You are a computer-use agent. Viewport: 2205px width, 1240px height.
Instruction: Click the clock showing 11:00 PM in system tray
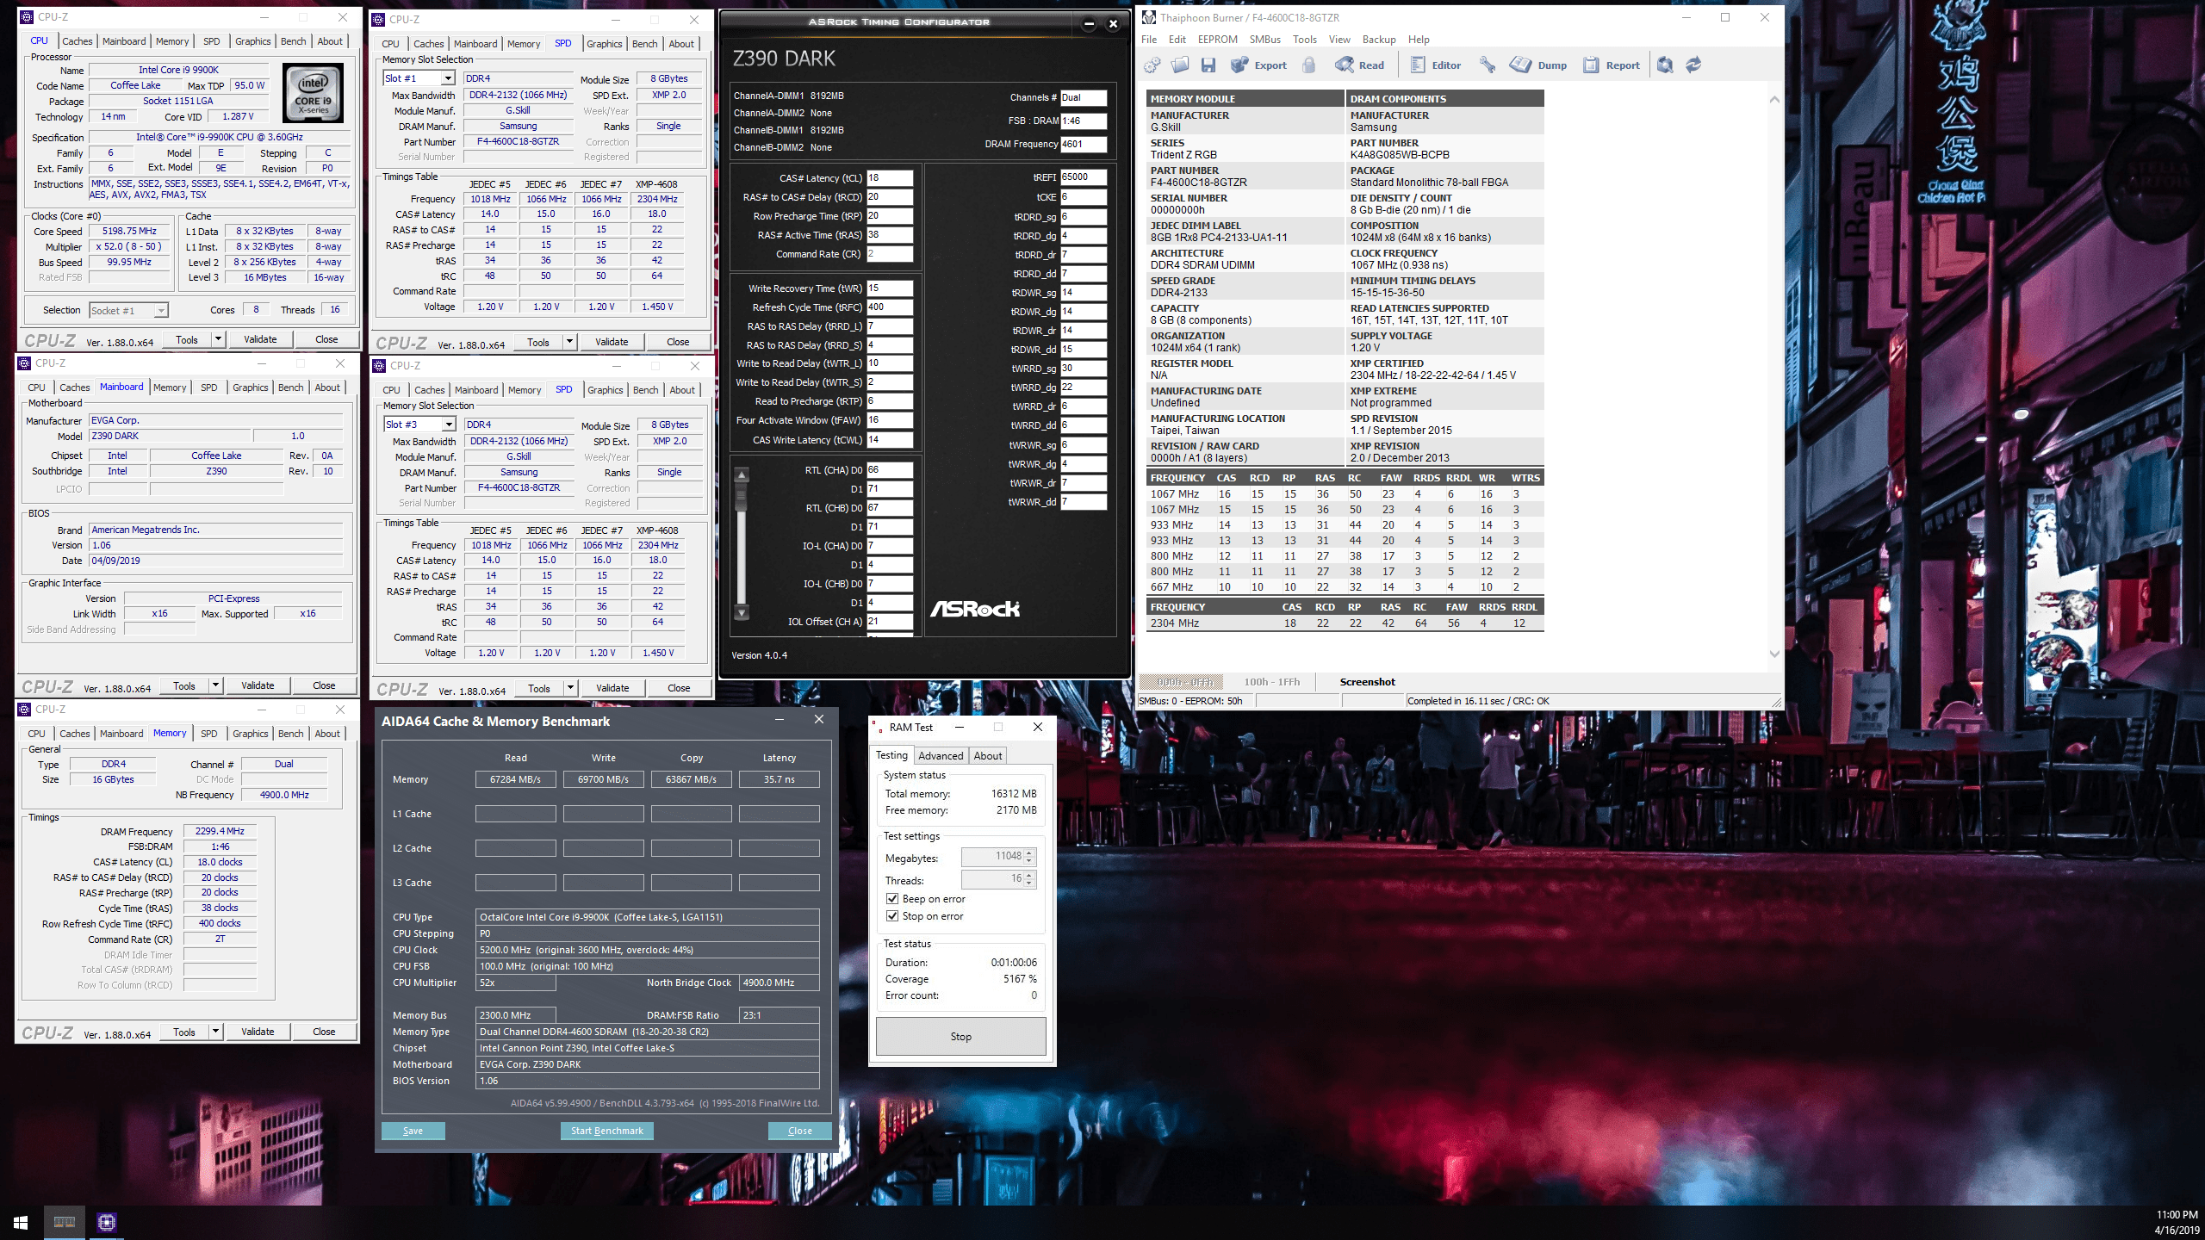coord(2177,1215)
